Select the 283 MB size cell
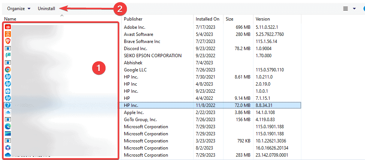 [243, 155]
